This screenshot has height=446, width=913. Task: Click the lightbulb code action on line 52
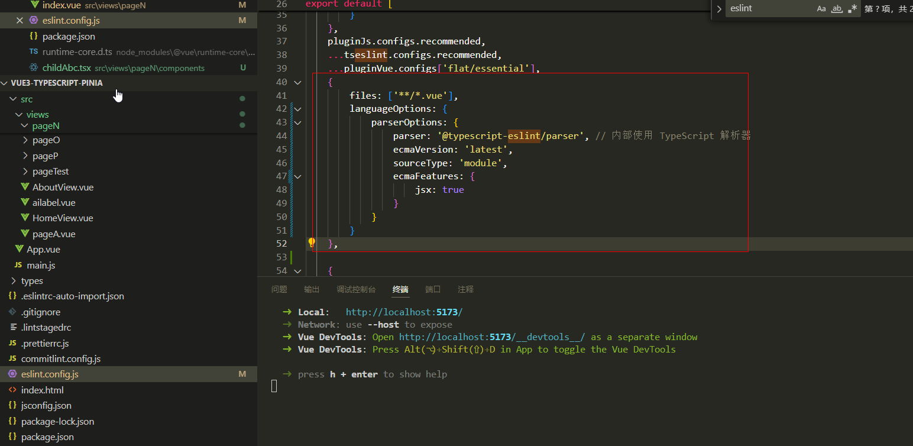312,243
